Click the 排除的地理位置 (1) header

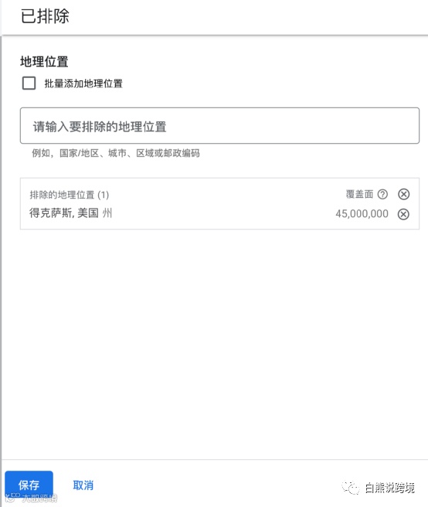(70, 195)
